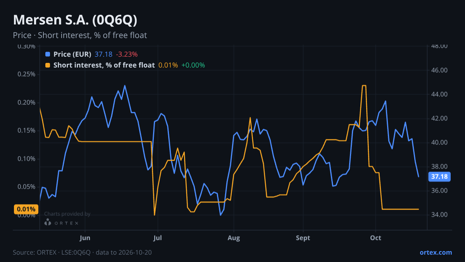
Task: Click the chart title Mersen S.A. (0Q6Q)
Action: tap(75, 20)
